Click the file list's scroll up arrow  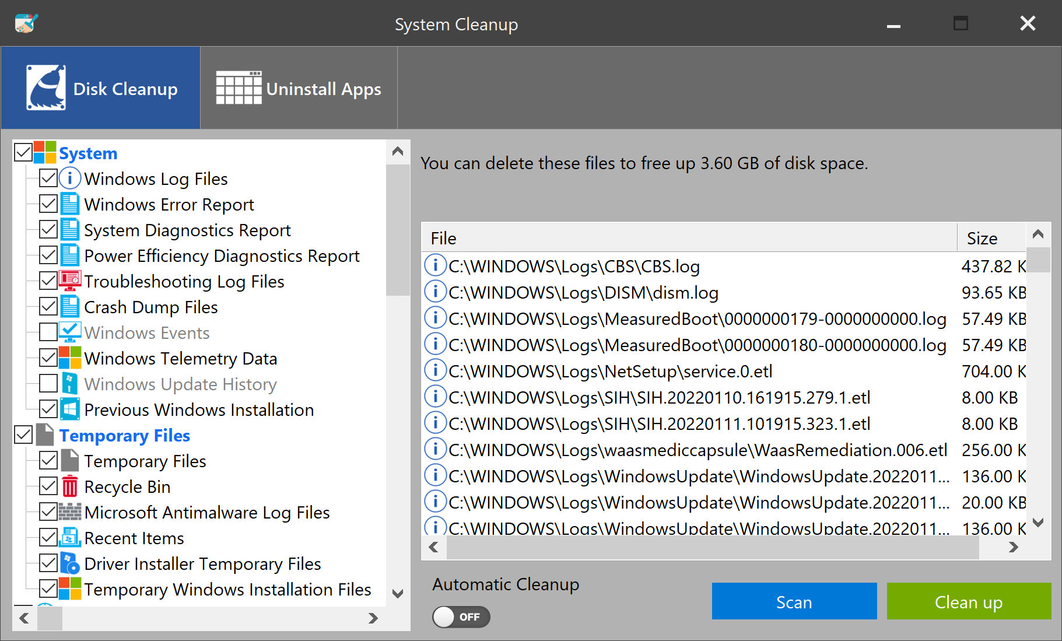[x=1038, y=234]
